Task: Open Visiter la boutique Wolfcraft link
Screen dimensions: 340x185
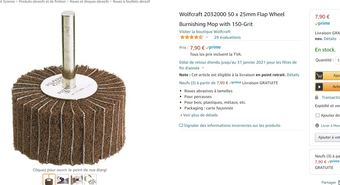Action: tap(205, 32)
